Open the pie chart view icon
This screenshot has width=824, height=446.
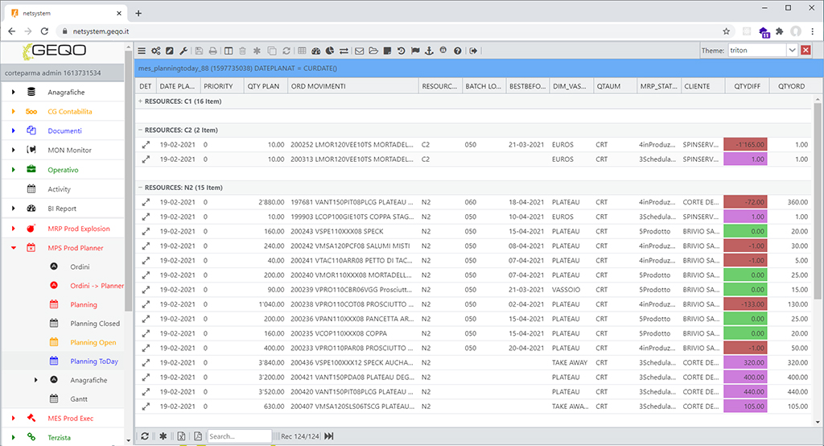[x=330, y=51]
